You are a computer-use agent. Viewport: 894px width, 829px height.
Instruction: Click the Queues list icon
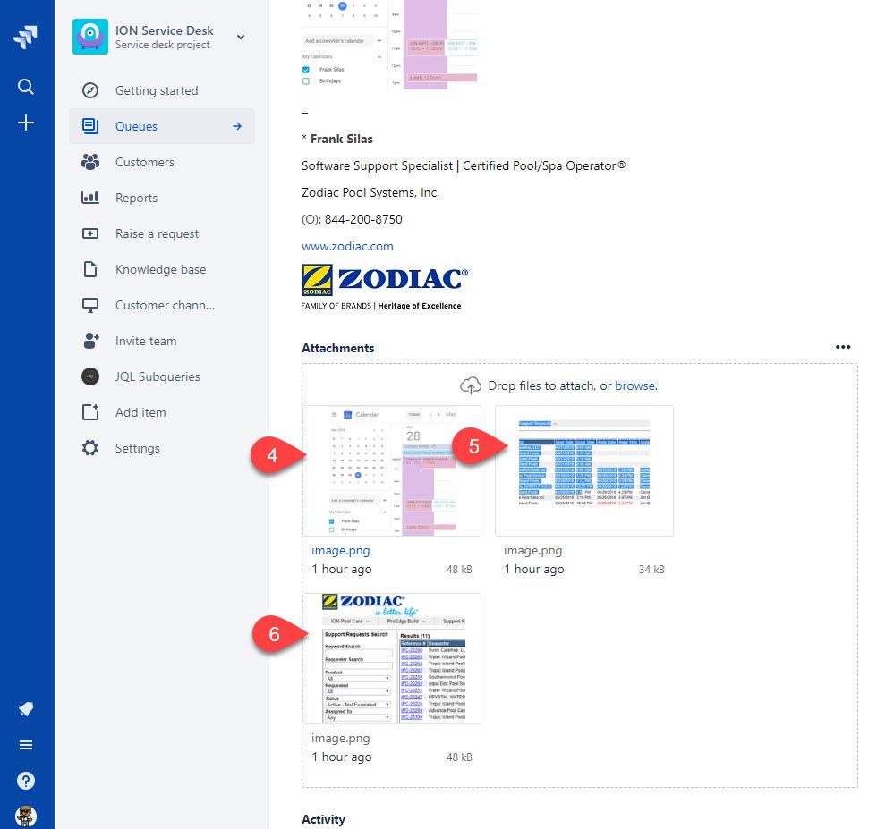90,126
